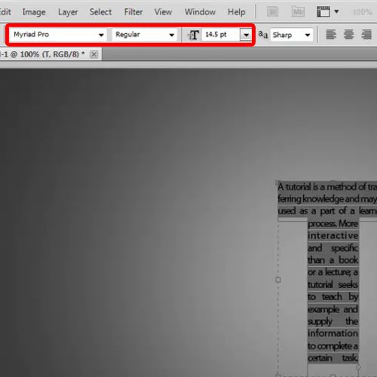
Task: Launch Mini Bridge from the Mb icon
Action: 298,12
